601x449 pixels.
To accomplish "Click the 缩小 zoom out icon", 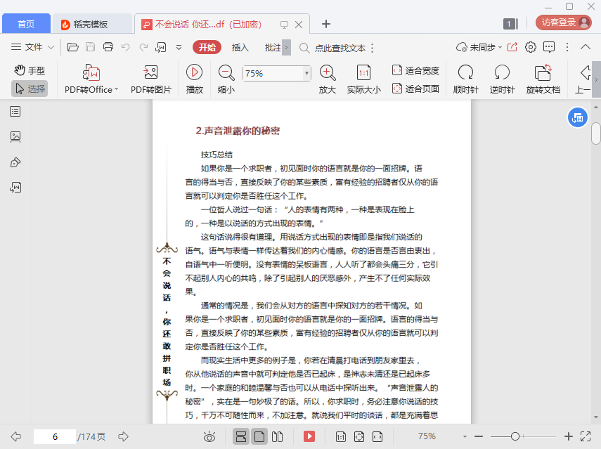I will (x=226, y=72).
